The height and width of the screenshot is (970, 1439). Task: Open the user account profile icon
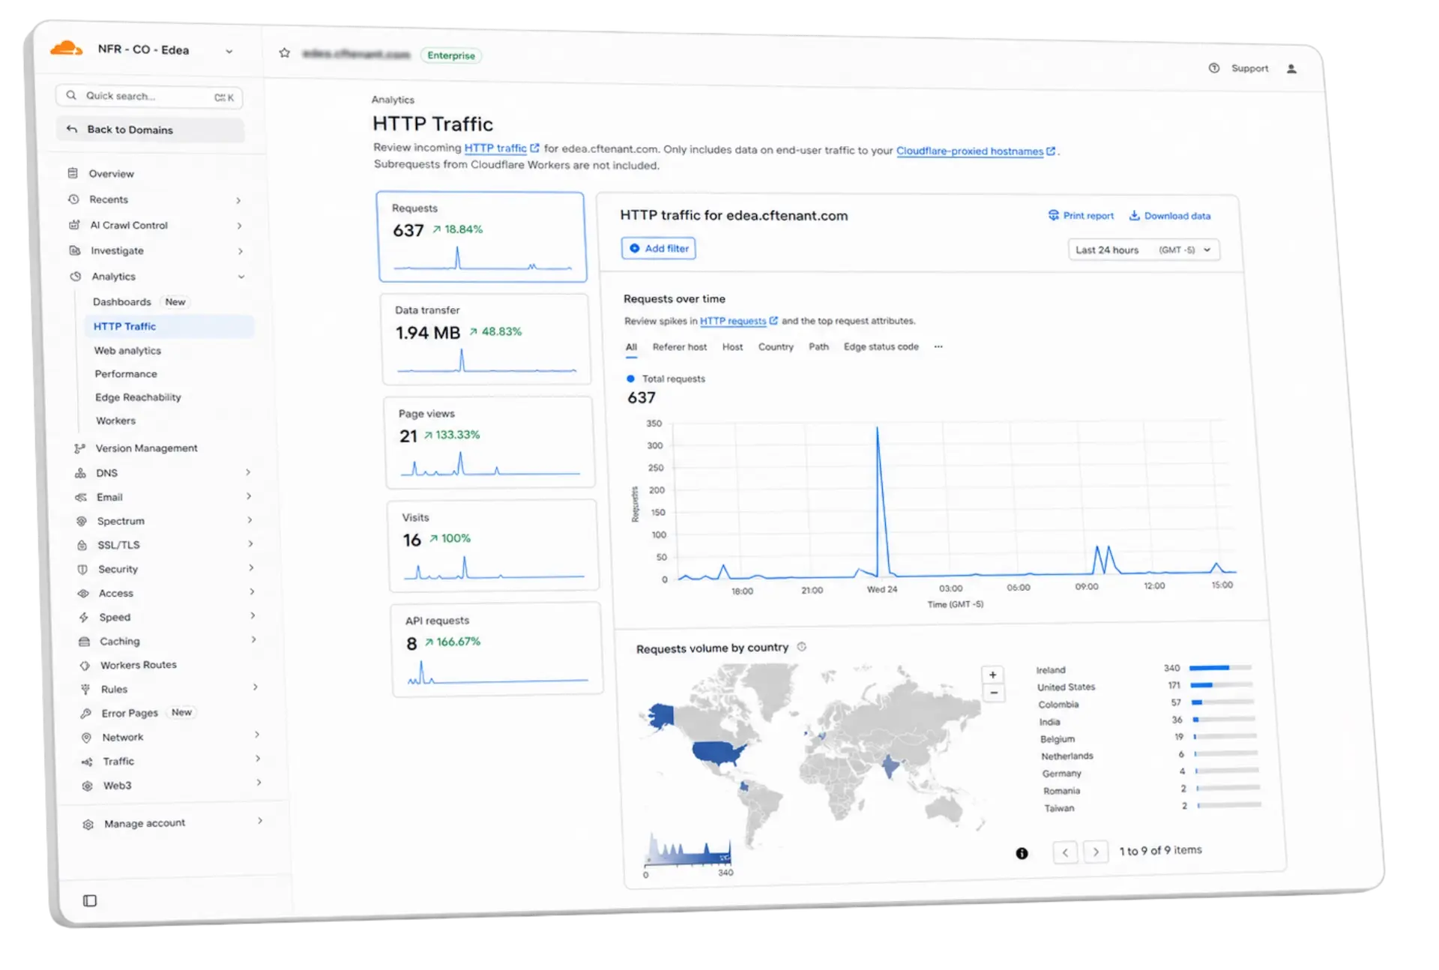coord(1291,69)
